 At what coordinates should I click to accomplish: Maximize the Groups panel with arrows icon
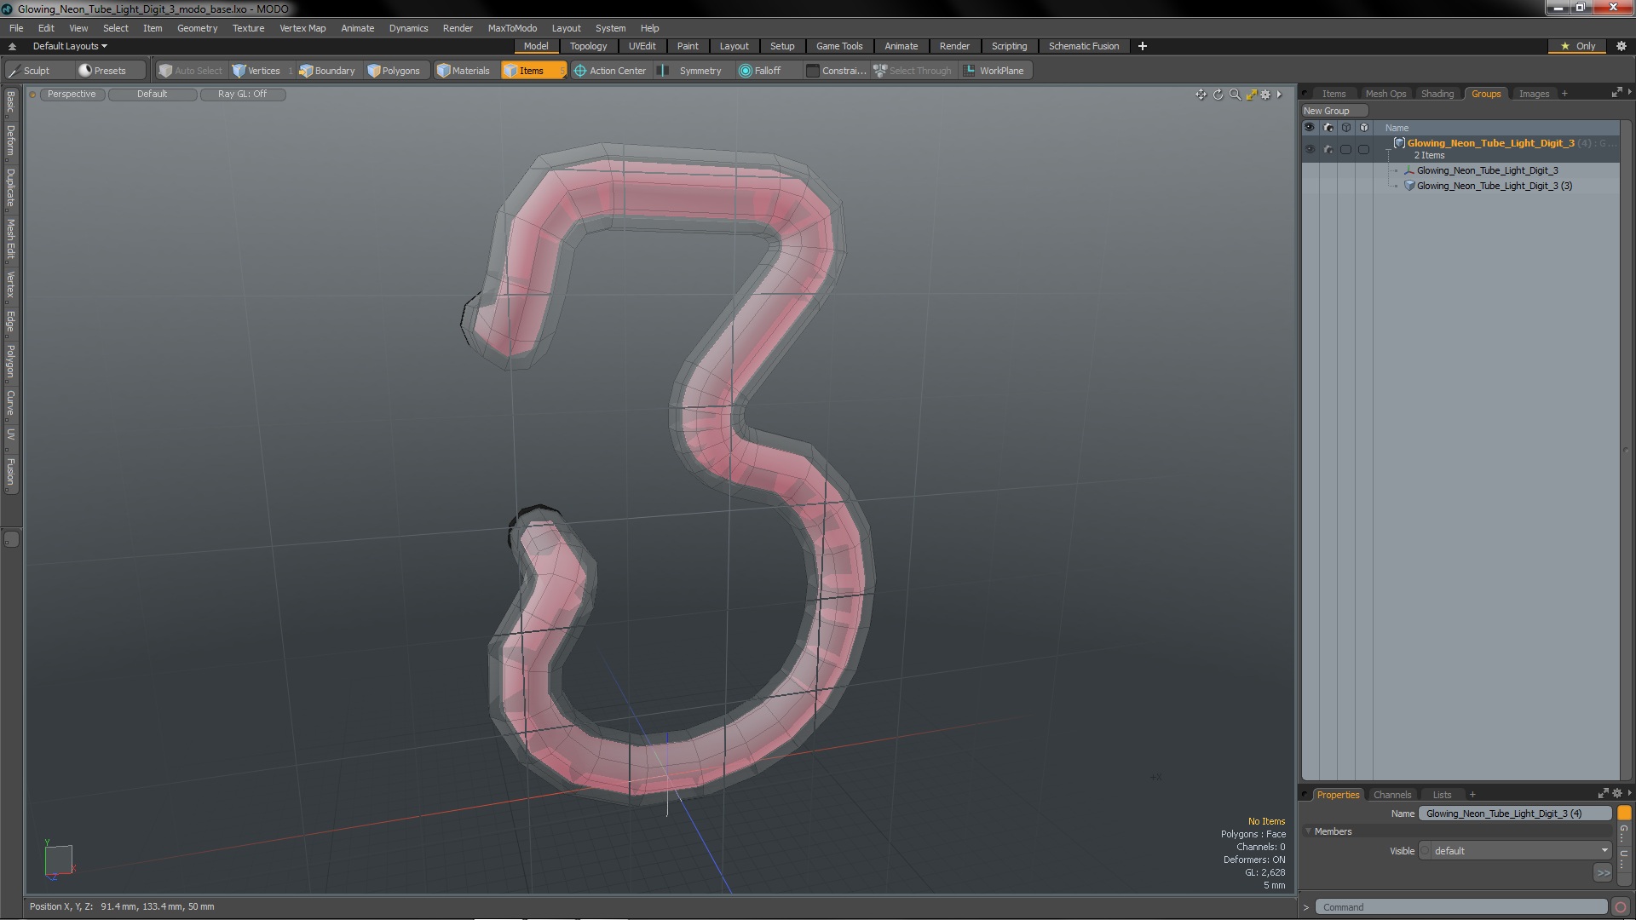(x=1616, y=93)
